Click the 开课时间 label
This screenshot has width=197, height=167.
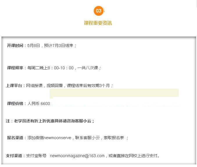tap(15, 46)
